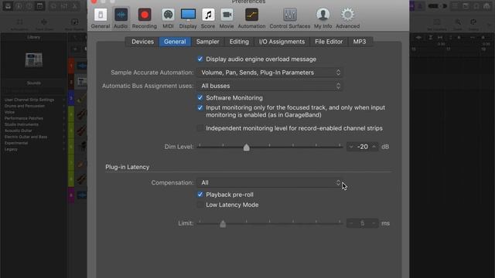
Task: Open Note Pads button in main window
Action: (466, 6)
